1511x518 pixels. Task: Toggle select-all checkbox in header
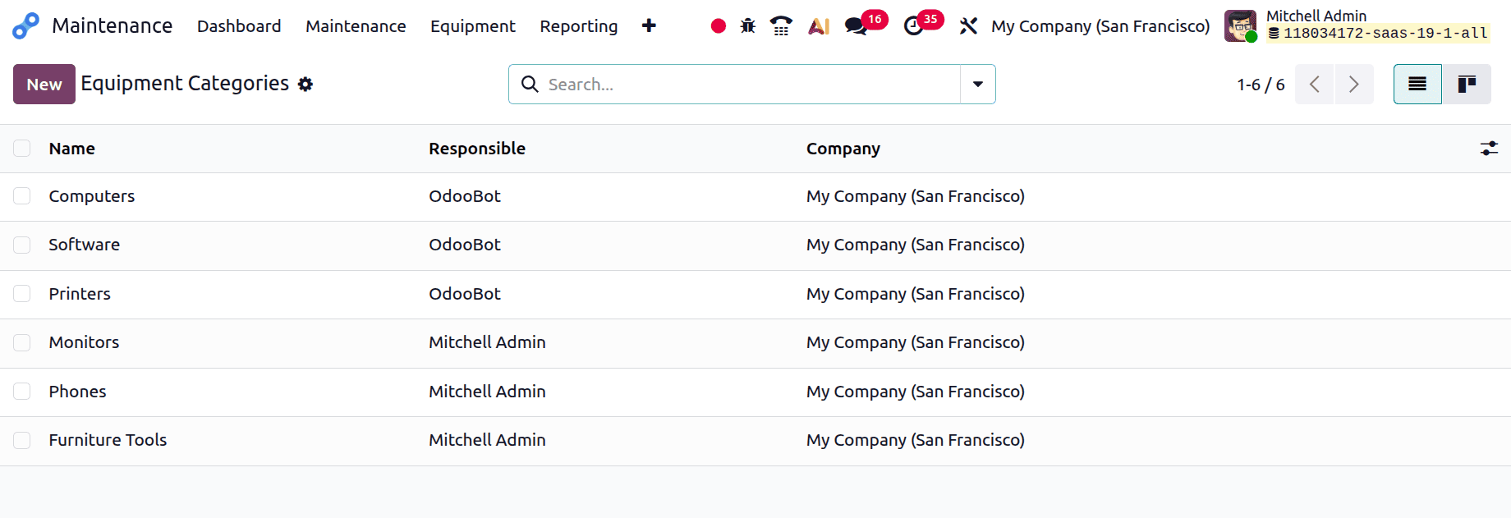[22, 148]
